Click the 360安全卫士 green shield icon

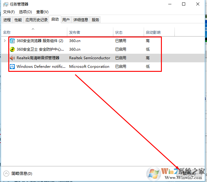coord(12,49)
